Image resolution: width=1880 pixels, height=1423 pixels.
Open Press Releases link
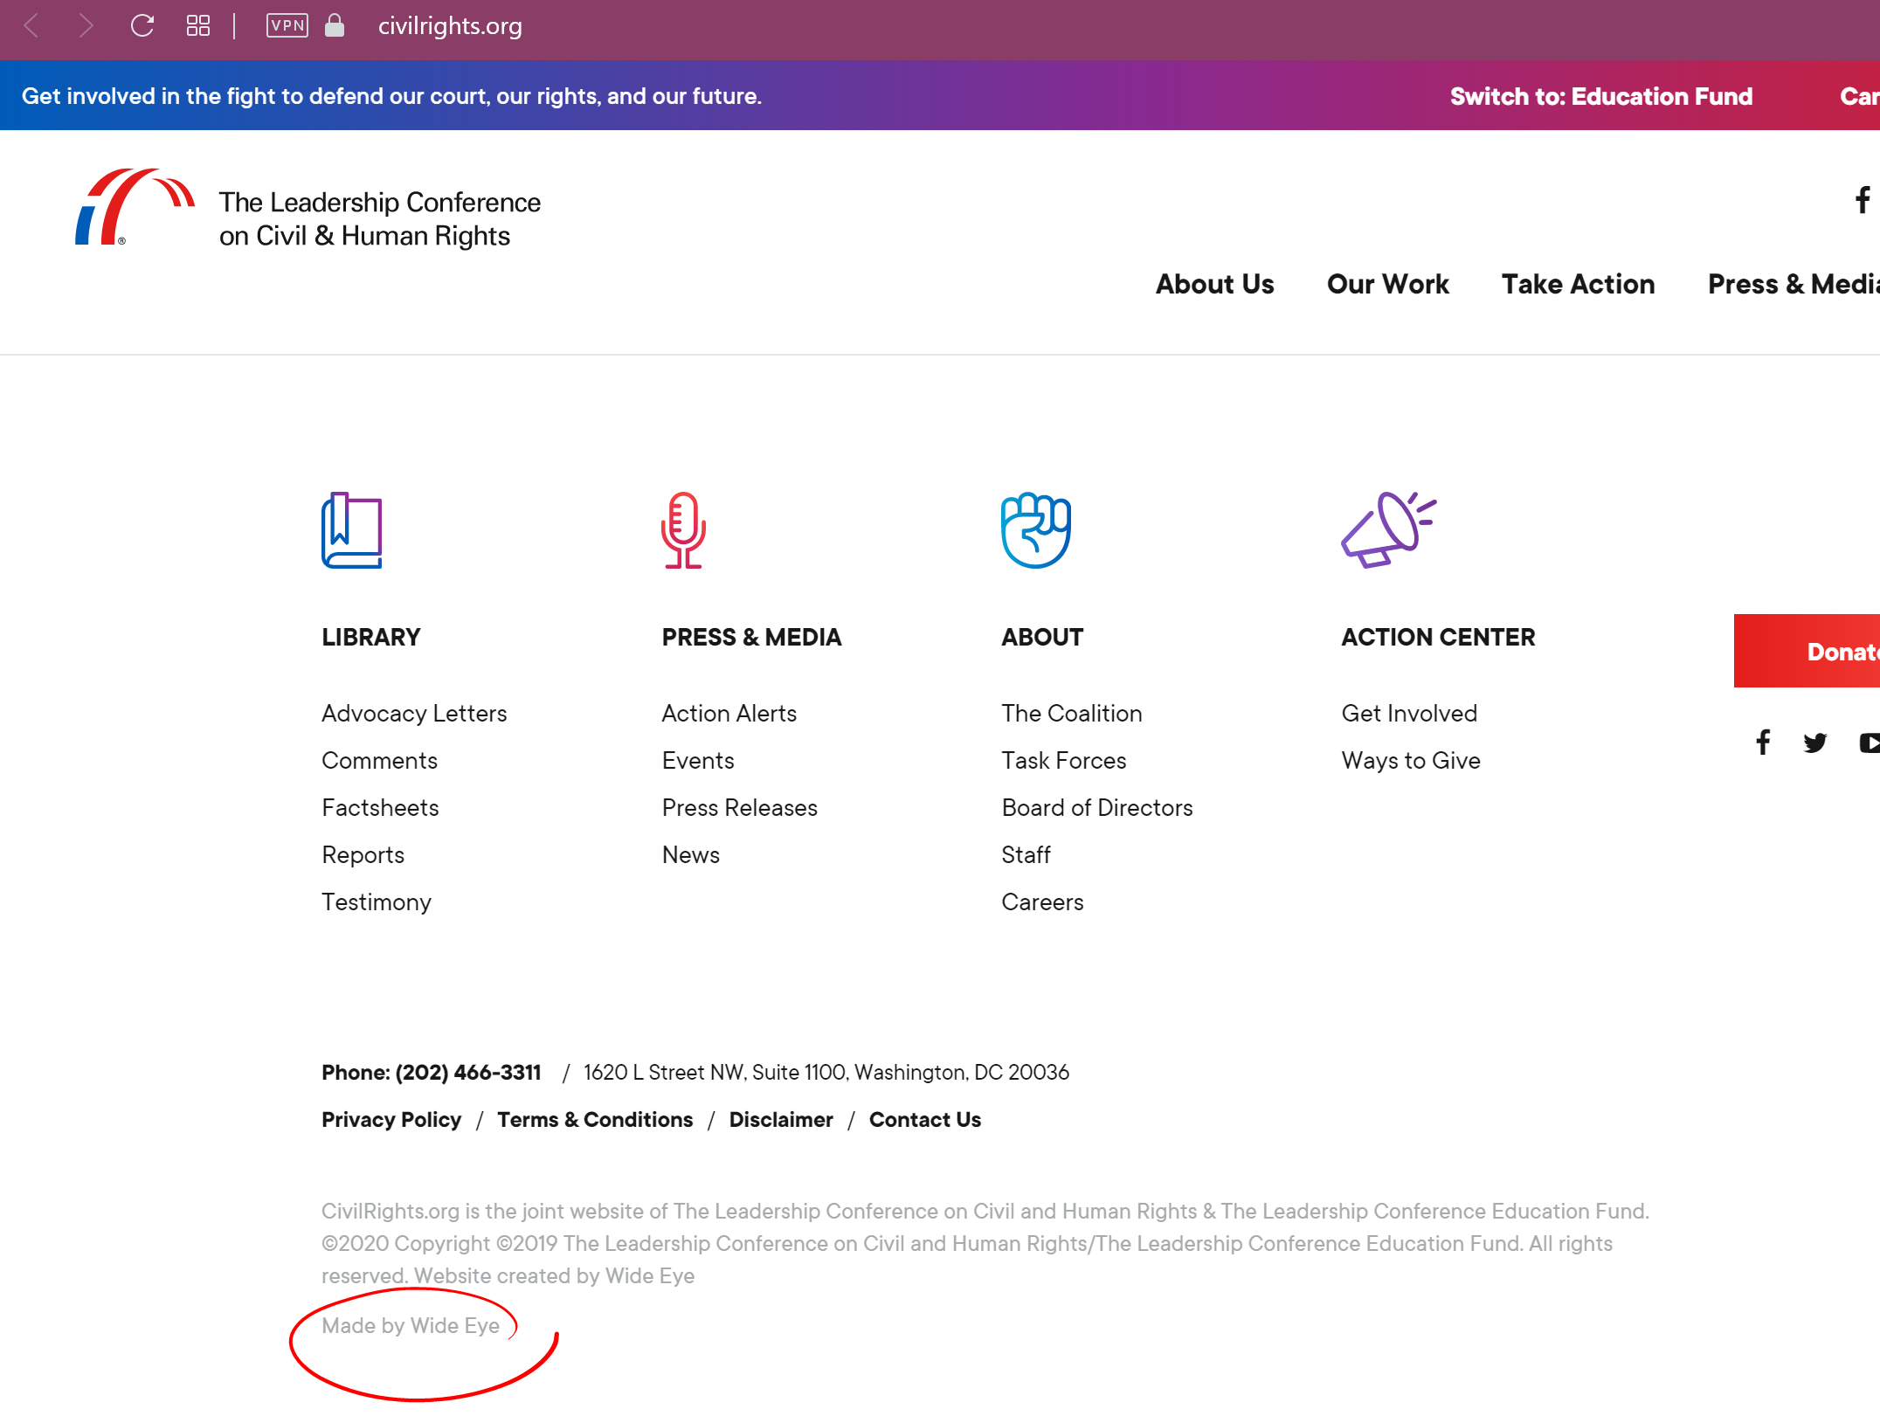click(740, 807)
